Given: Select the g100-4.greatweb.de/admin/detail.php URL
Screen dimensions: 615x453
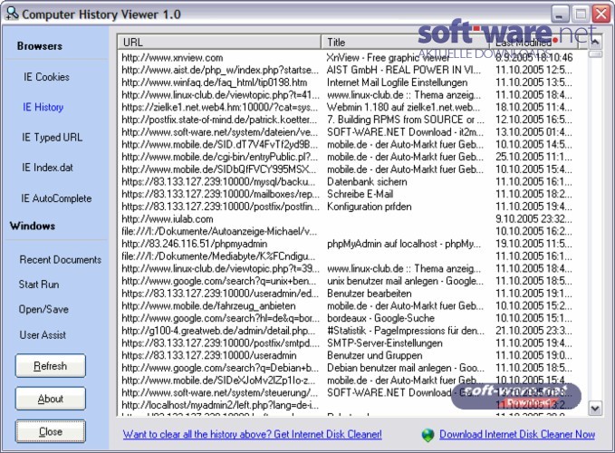Looking at the screenshot, I should pyautogui.click(x=219, y=331).
